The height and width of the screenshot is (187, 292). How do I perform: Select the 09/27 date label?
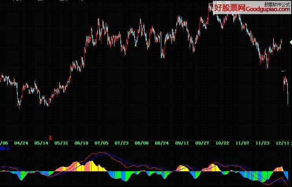(x=202, y=143)
